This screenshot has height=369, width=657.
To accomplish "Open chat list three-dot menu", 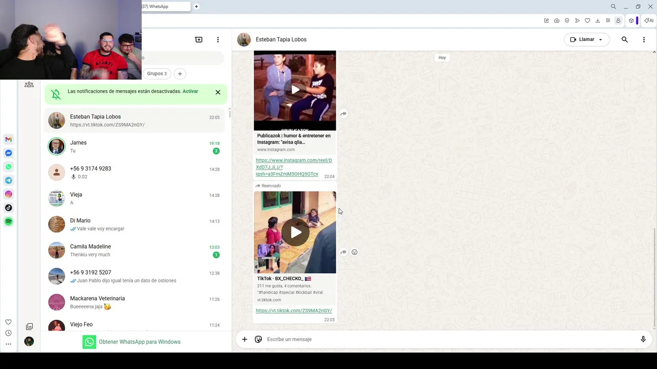I will coord(218,39).
